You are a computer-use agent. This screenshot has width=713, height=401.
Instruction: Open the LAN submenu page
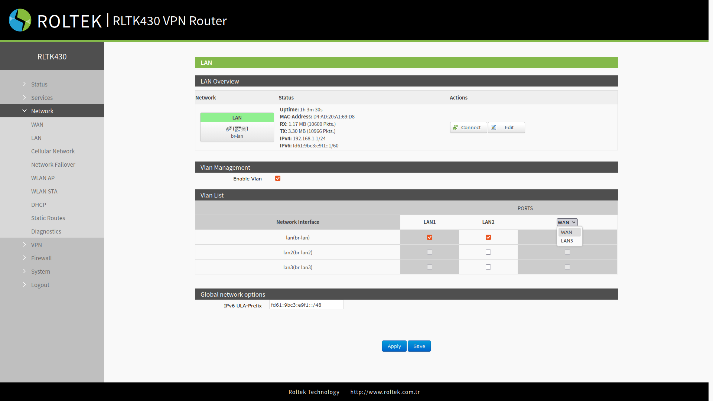(36, 138)
